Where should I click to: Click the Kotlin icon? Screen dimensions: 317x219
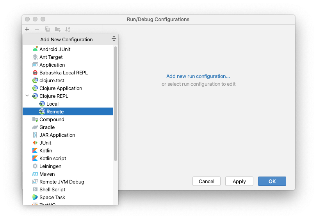pos(35,150)
